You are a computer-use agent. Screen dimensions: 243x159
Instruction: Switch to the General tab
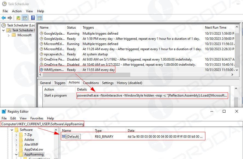click(x=45, y=83)
